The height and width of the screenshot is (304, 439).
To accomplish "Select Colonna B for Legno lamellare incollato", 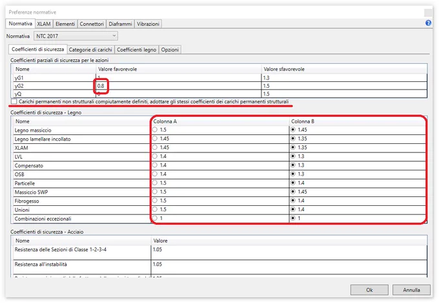I will pos(293,139).
